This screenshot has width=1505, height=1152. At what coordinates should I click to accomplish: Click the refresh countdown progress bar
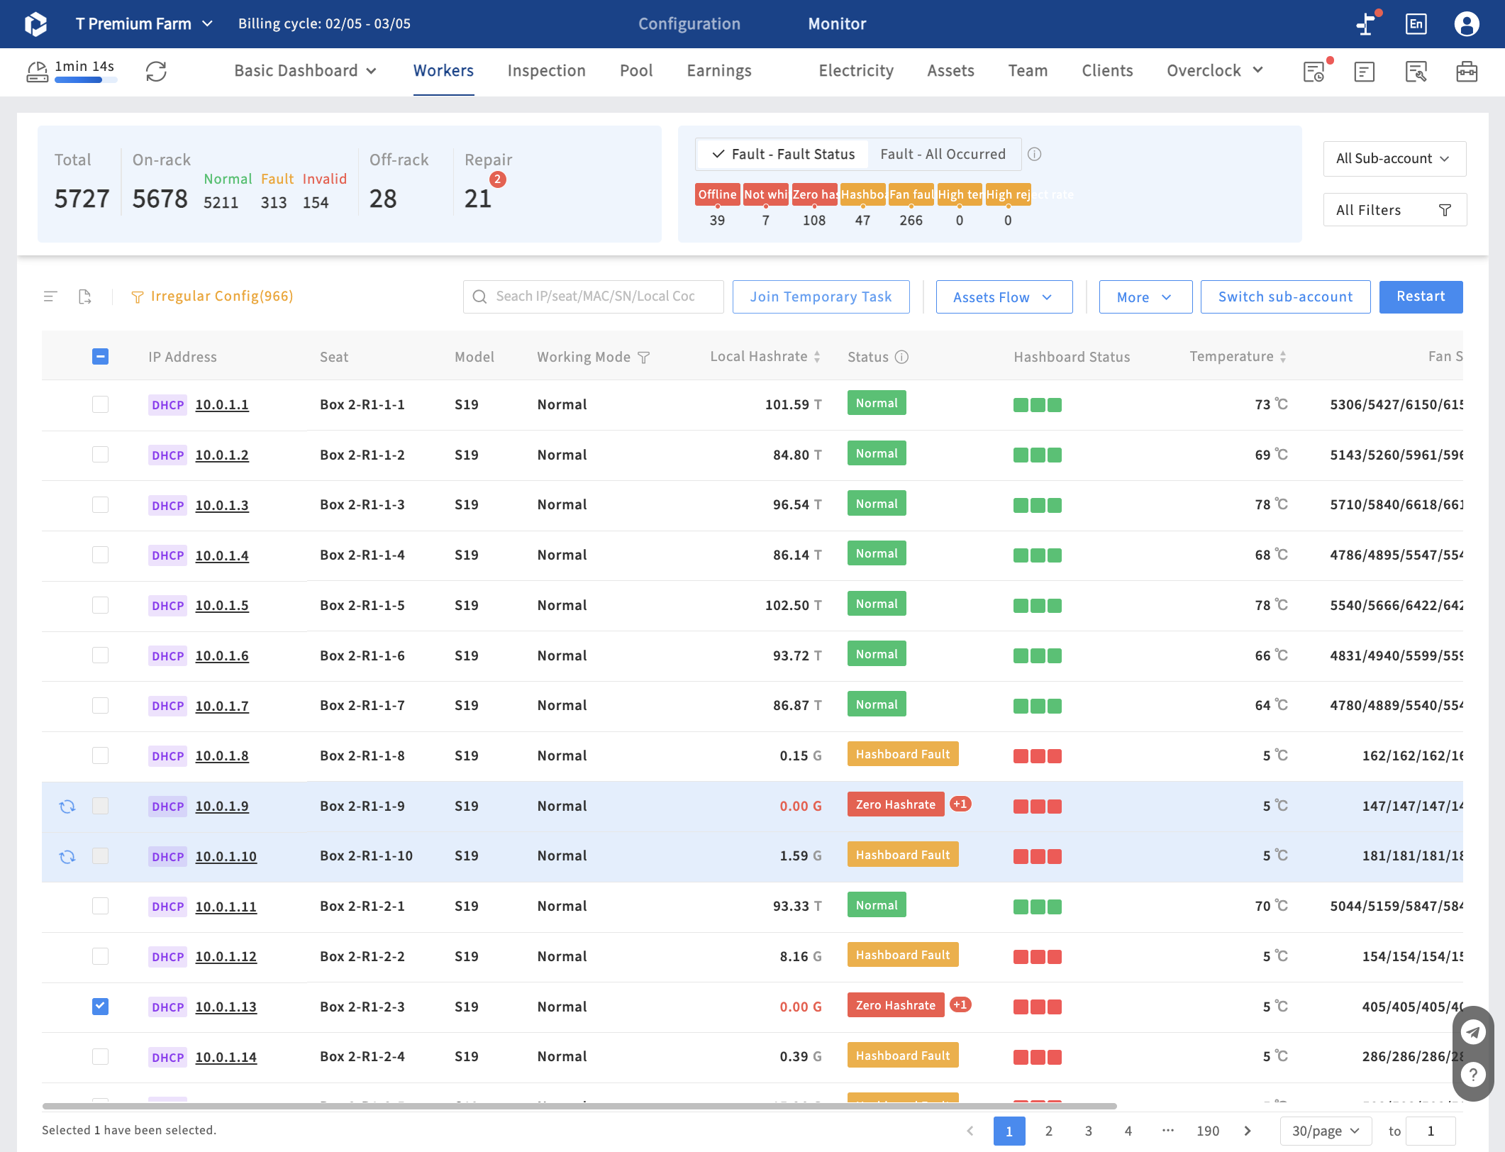pos(86,80)
